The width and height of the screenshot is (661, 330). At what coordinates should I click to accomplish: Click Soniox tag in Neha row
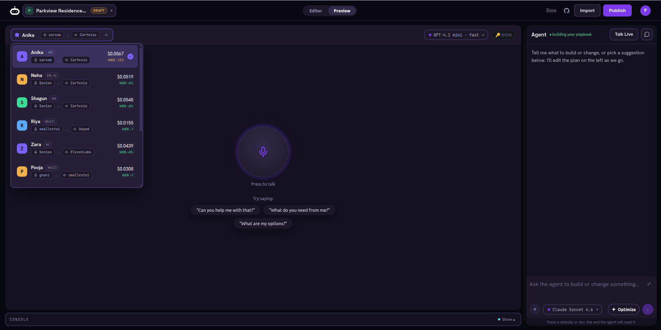click(x=43, y=83)
